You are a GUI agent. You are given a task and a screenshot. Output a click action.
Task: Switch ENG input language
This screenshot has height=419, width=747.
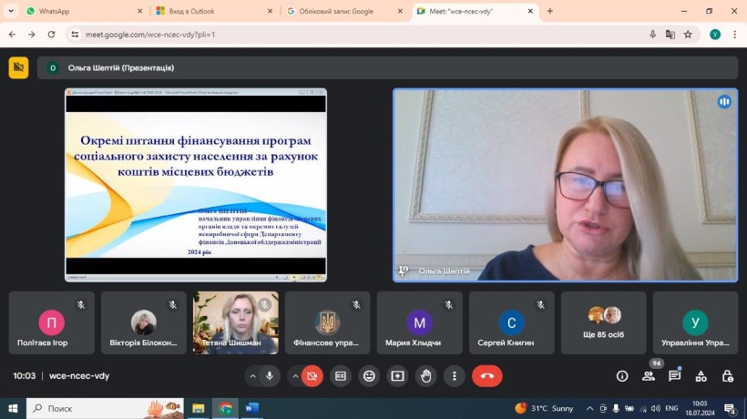coord(671,408)
